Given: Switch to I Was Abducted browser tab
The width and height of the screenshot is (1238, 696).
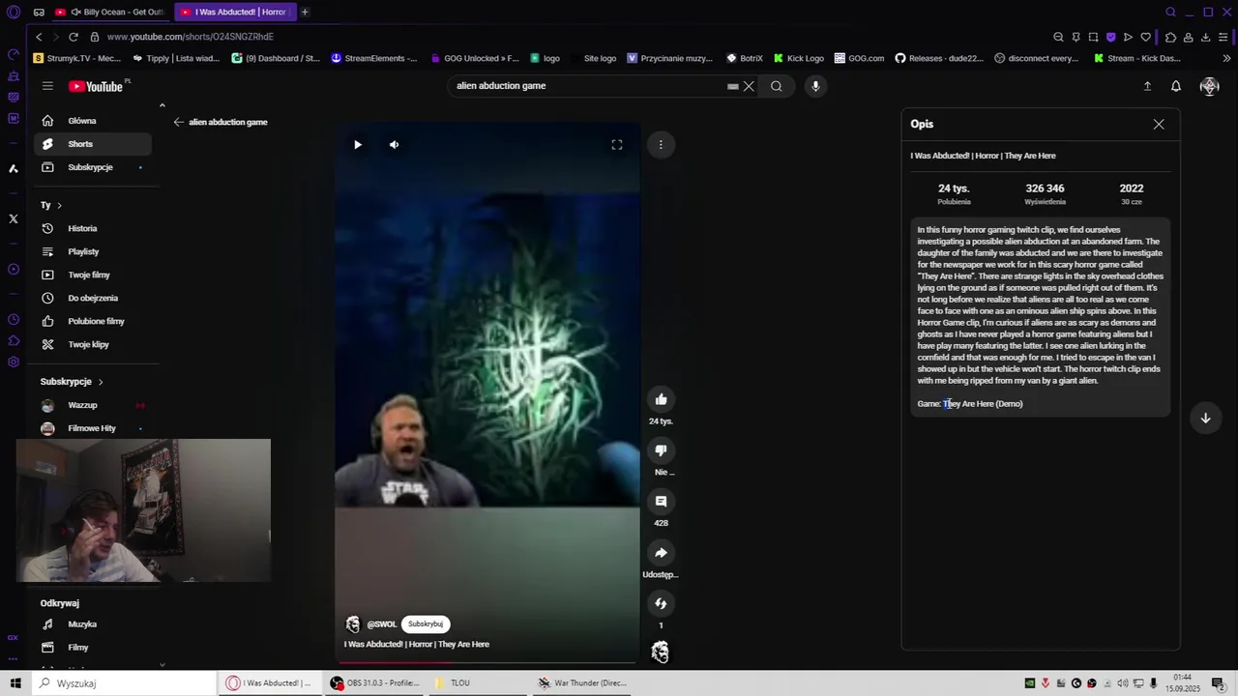Looking at the screenshot, I should [x=235, y=12].
